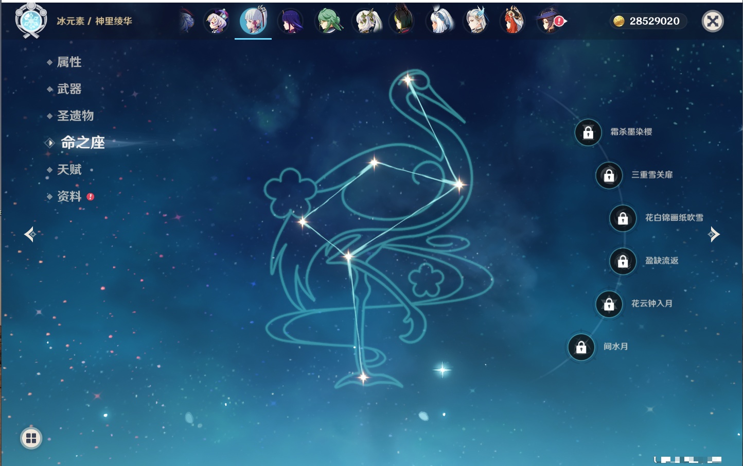Screen dimensions: 743x466
Task: Go to previous character with left arrow
Action: pos(30,234)
